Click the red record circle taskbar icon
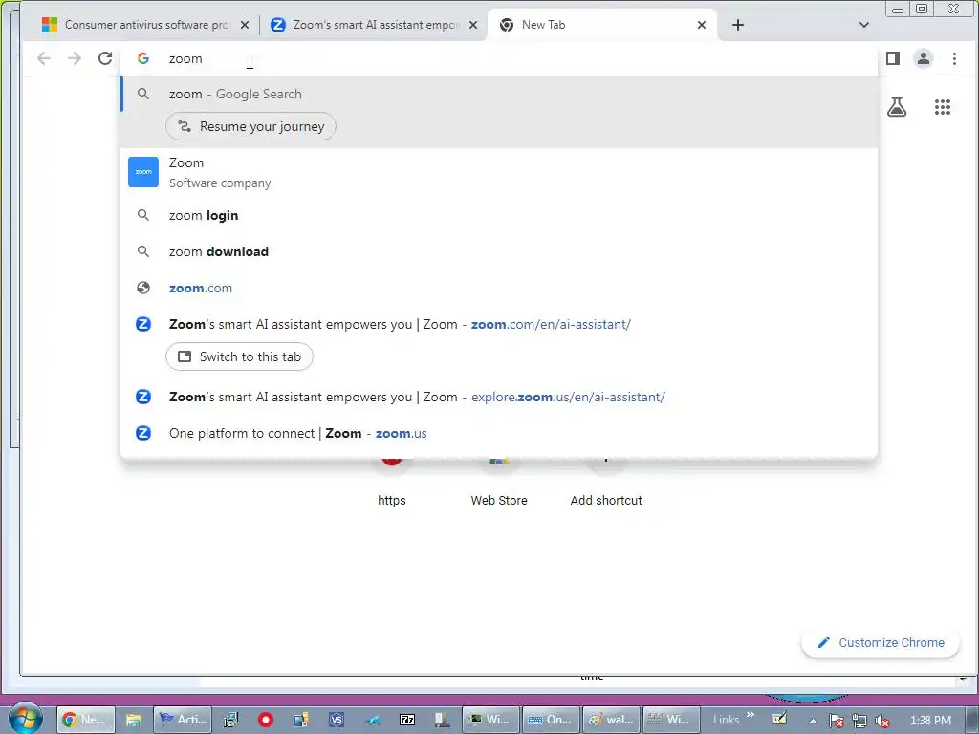The width and height of the screenshot is (979, 734). pyautogui.click(x=266, y=720)
